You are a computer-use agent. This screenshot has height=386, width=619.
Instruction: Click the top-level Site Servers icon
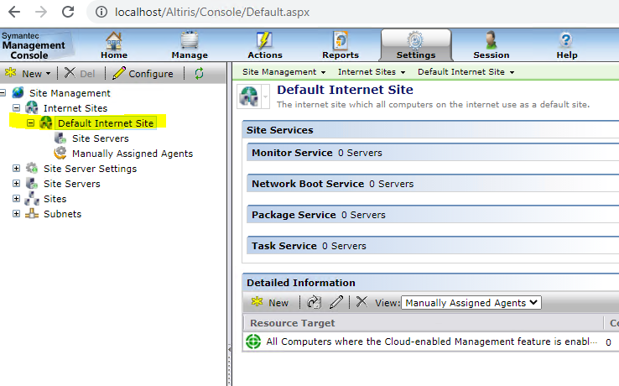coord(32,183)
